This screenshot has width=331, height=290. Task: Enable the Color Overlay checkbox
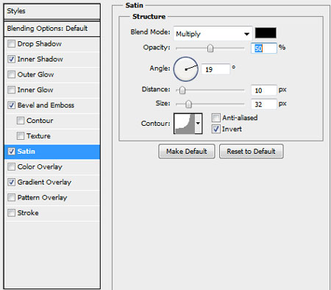tap(11, 167)
